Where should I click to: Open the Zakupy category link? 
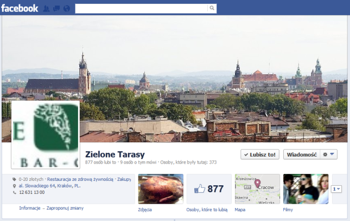coord(124,179)
